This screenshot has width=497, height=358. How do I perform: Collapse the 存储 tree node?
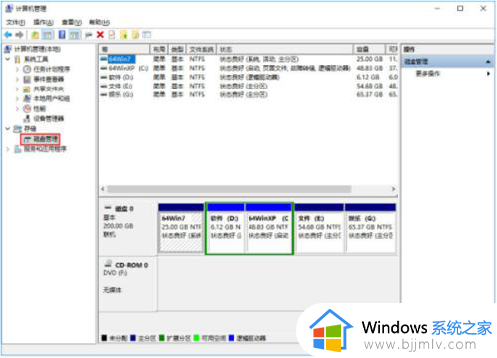click(8, 128)
